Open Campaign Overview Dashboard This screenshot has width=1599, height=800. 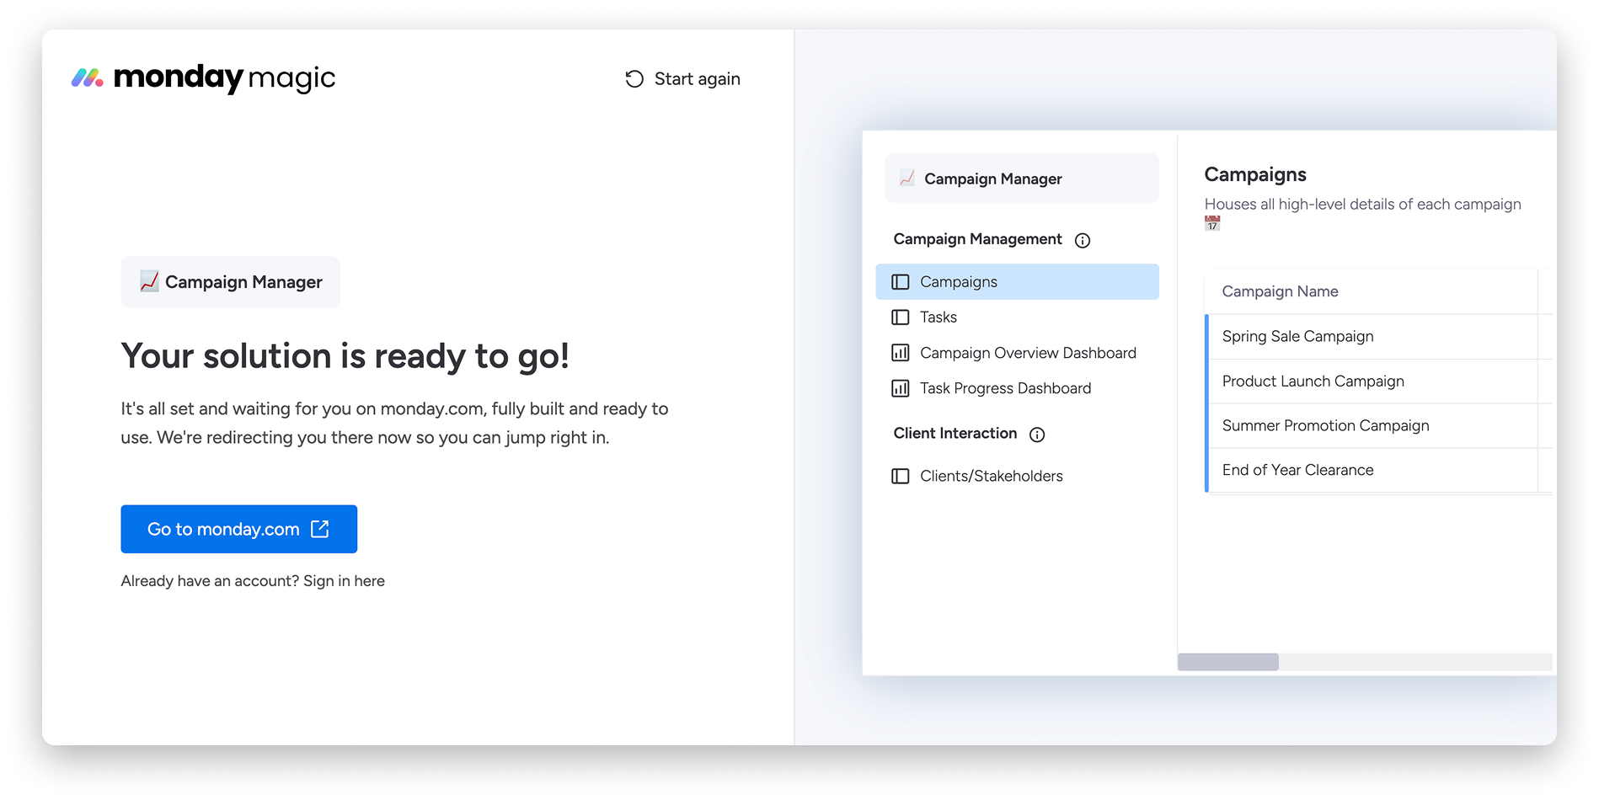tap(1017, 353)
